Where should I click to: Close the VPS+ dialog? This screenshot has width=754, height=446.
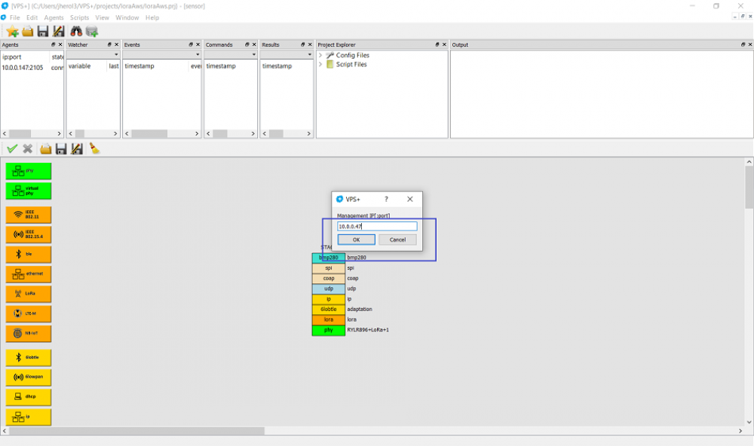pos(409,199)
